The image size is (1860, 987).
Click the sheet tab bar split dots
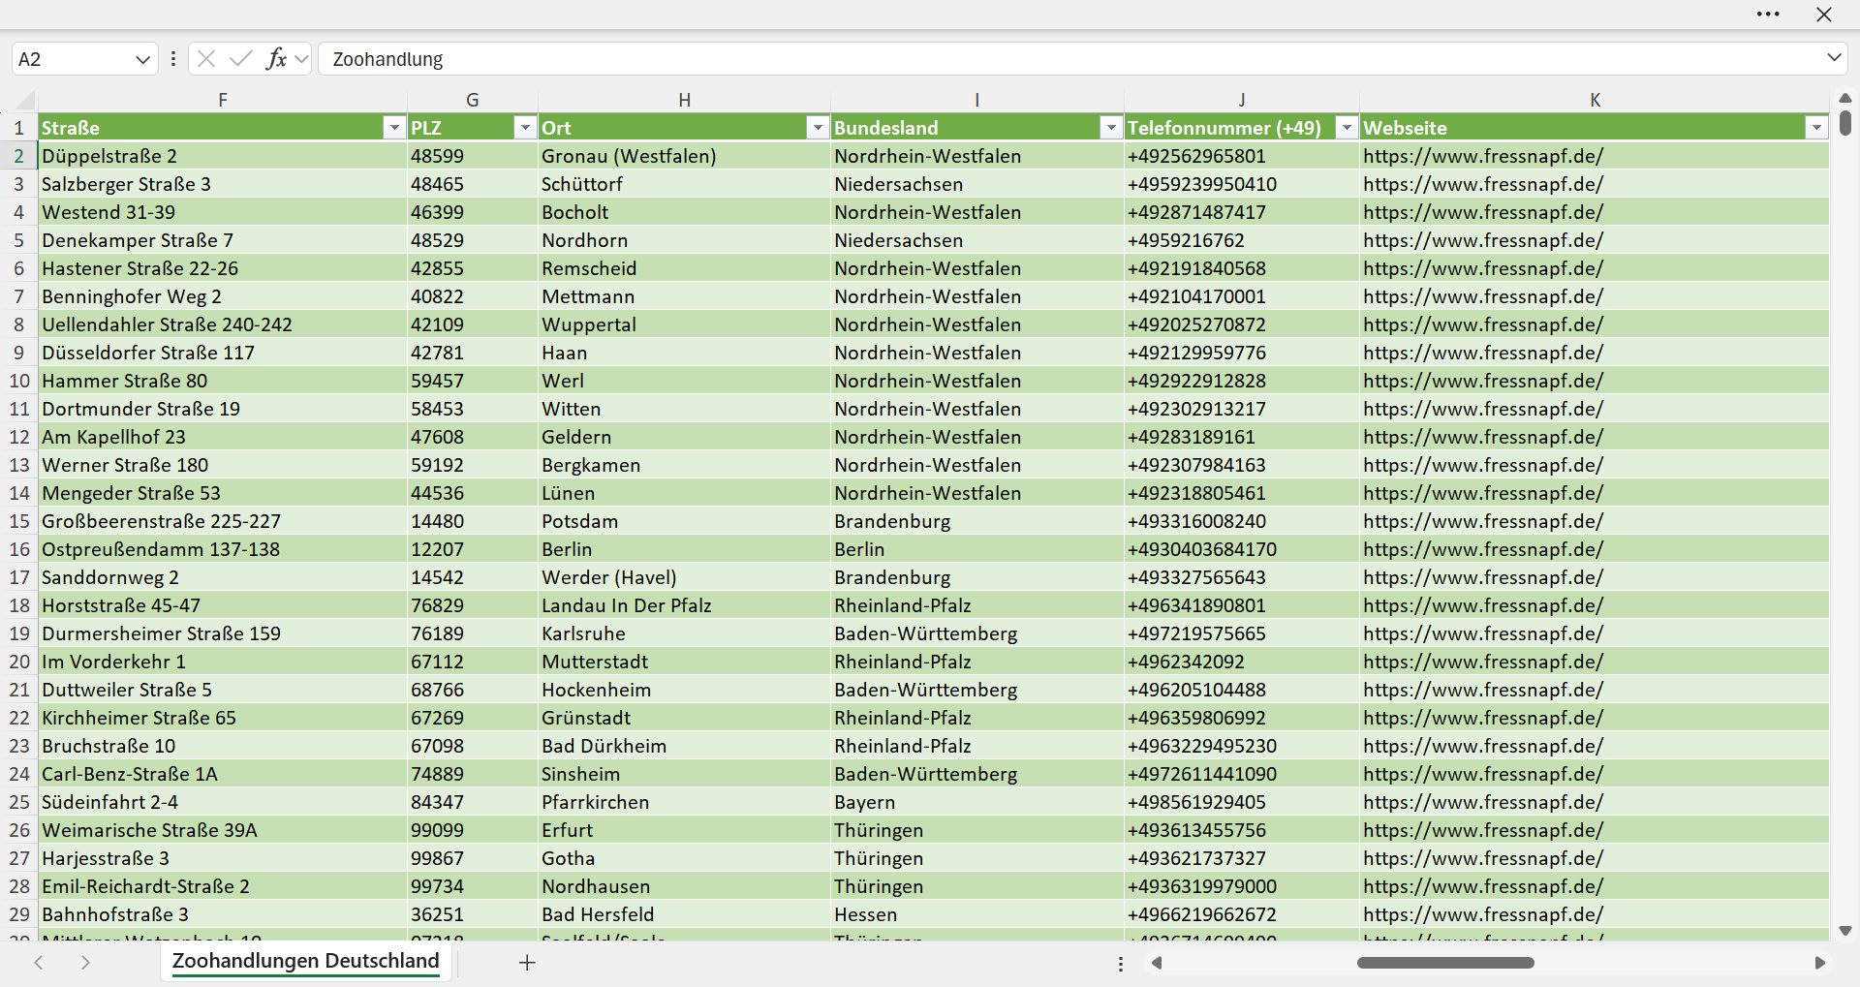1121,964
